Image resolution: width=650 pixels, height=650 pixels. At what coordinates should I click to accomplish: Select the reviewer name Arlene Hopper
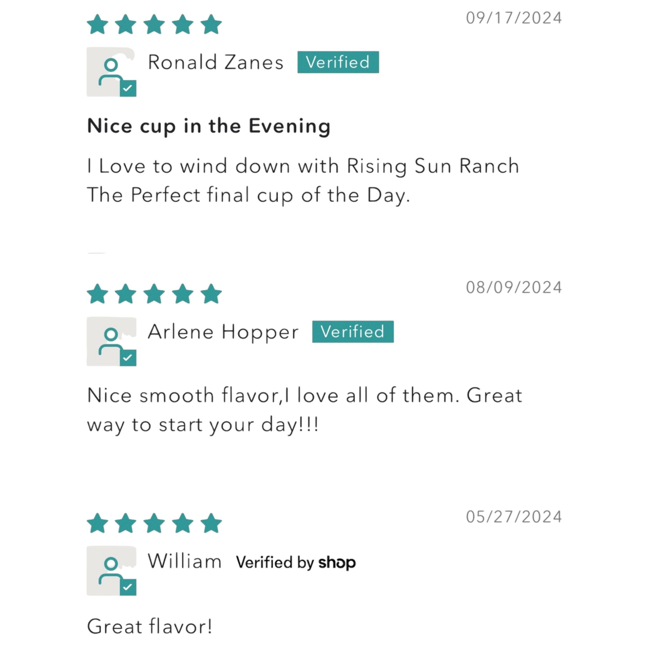223,332
